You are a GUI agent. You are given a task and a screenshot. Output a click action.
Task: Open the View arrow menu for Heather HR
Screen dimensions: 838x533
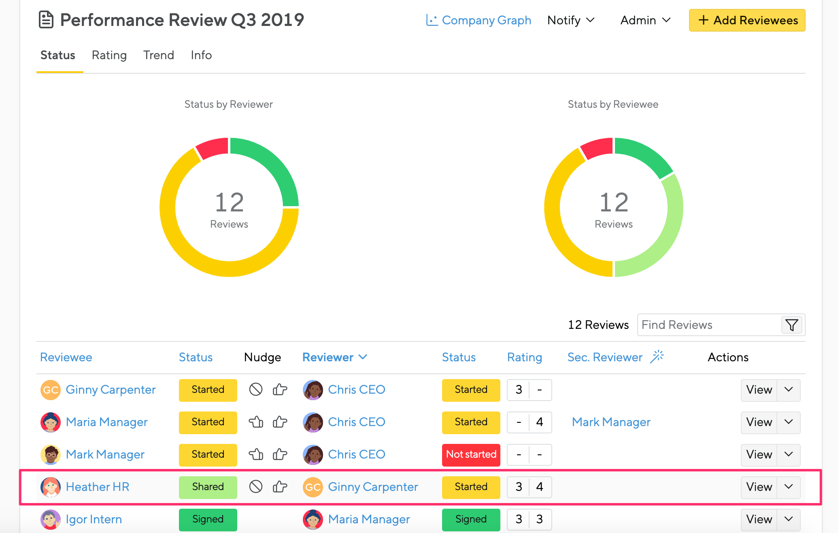pyautogui.click(x=789, y=486)
